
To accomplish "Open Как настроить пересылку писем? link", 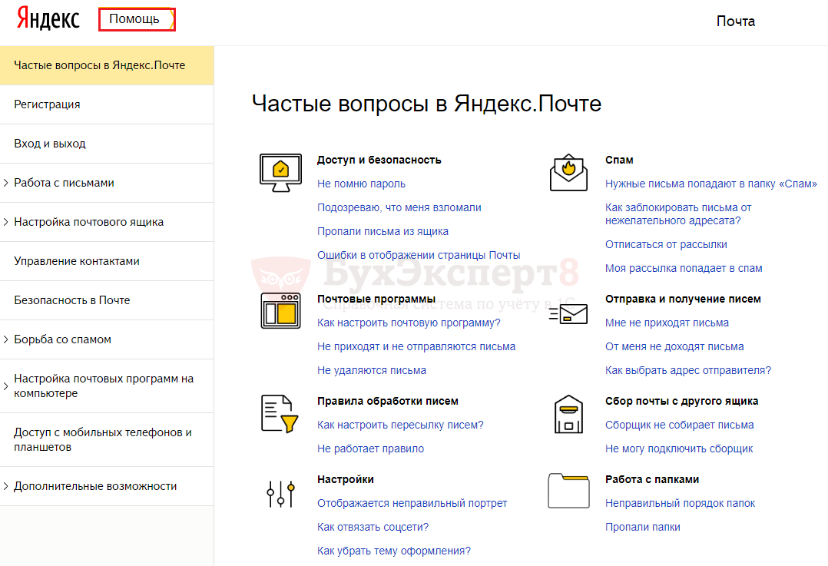I will [400, 425].
